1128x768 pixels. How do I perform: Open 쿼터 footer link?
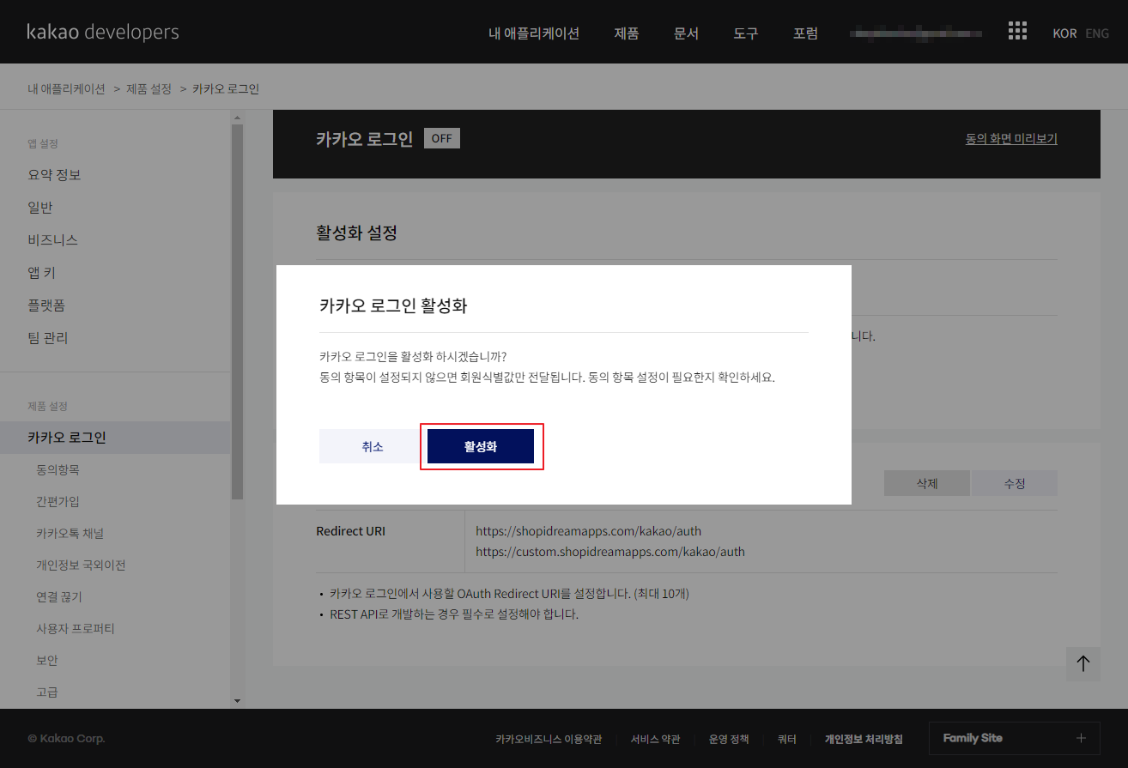coord(787,739)
